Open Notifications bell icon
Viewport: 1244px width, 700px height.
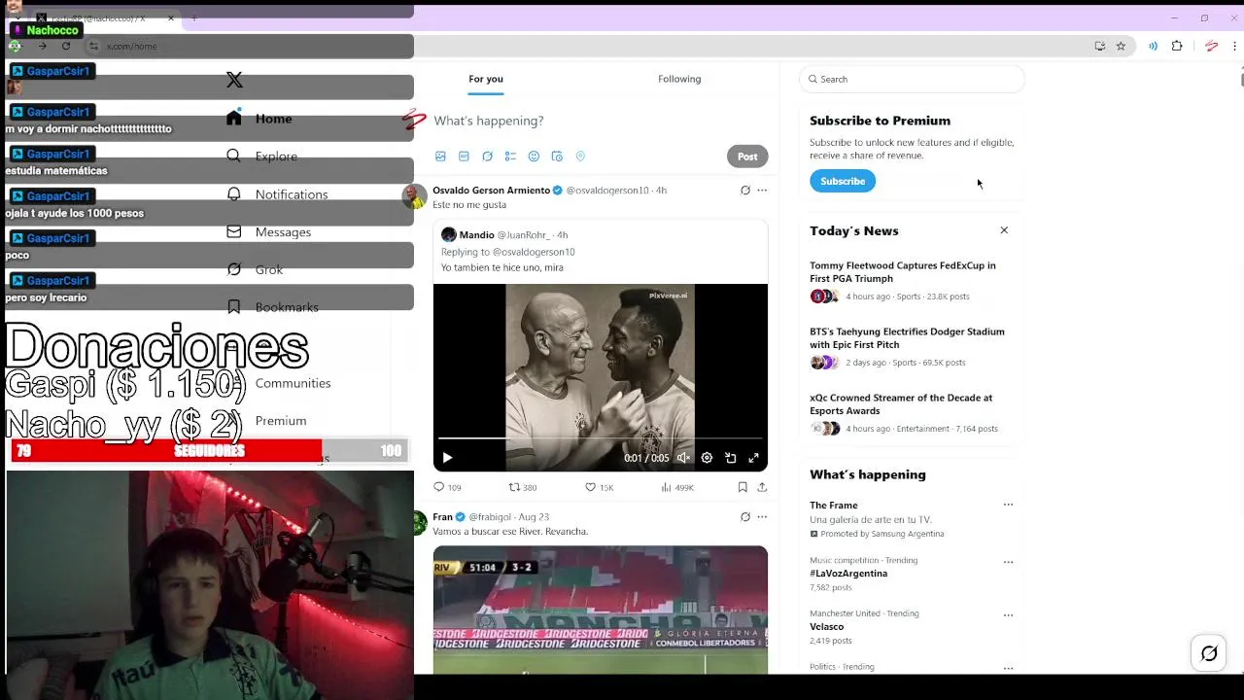233,193
